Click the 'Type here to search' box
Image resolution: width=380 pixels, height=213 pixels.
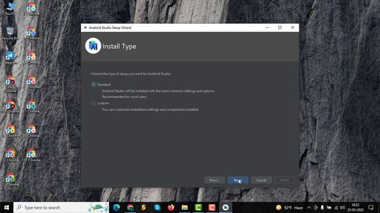[x=61, y=208]
